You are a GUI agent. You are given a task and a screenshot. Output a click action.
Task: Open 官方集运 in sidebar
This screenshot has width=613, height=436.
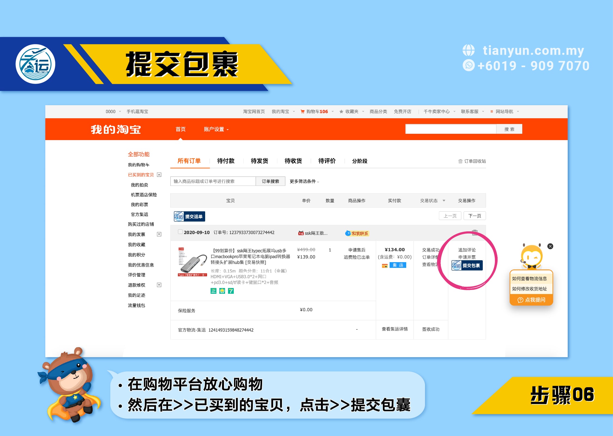[139, 214]
